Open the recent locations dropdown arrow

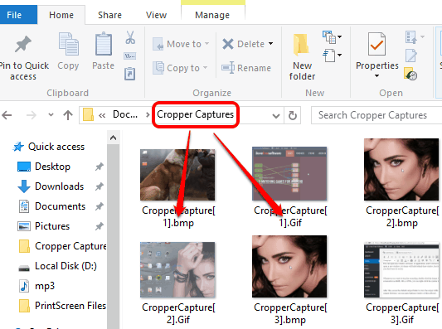(51, 114)
